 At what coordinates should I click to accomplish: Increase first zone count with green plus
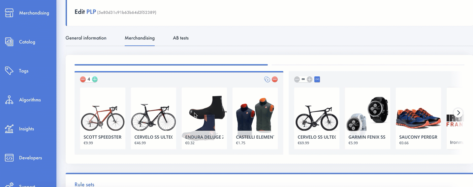[95, 79]
